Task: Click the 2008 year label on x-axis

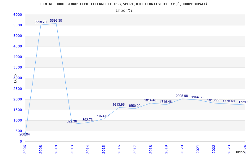Action: click(41, 149)
